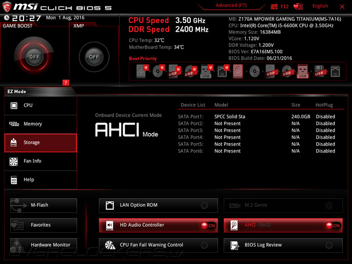Click the SATA Port1 SPCC Solid Sta model
The image size is (352, 264).
pos(230,117)
